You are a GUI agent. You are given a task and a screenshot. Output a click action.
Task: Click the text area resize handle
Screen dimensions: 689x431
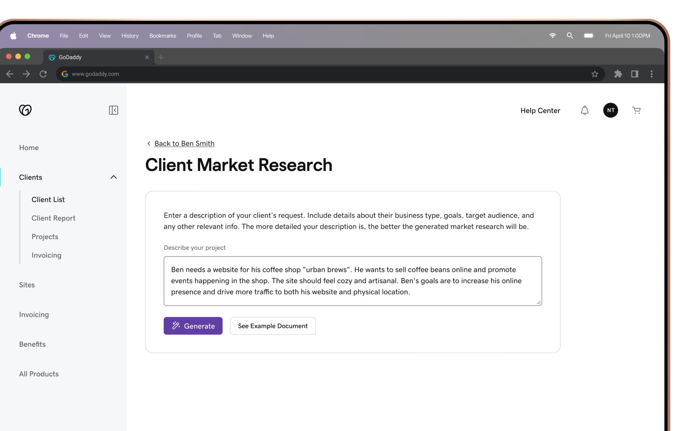click(x=538, y=302)
